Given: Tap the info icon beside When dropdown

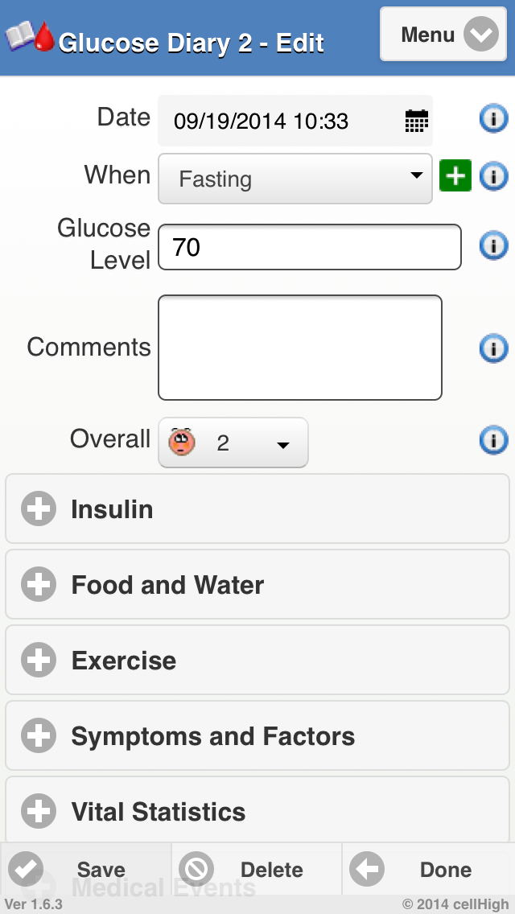Looking at the screenshot, I should coord(493,176).
